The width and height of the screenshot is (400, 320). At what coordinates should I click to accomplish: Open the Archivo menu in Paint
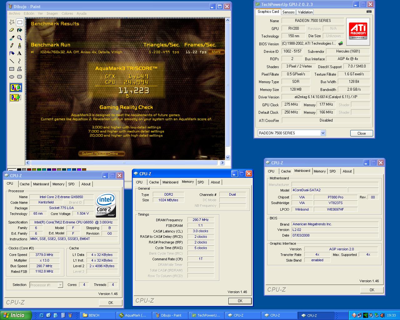[14, 13]
